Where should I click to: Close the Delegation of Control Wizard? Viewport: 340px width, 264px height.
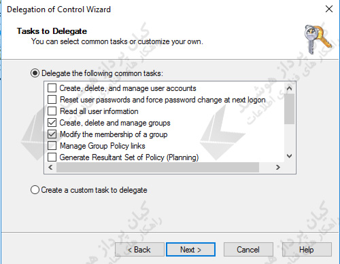click(x=329, y=9)
